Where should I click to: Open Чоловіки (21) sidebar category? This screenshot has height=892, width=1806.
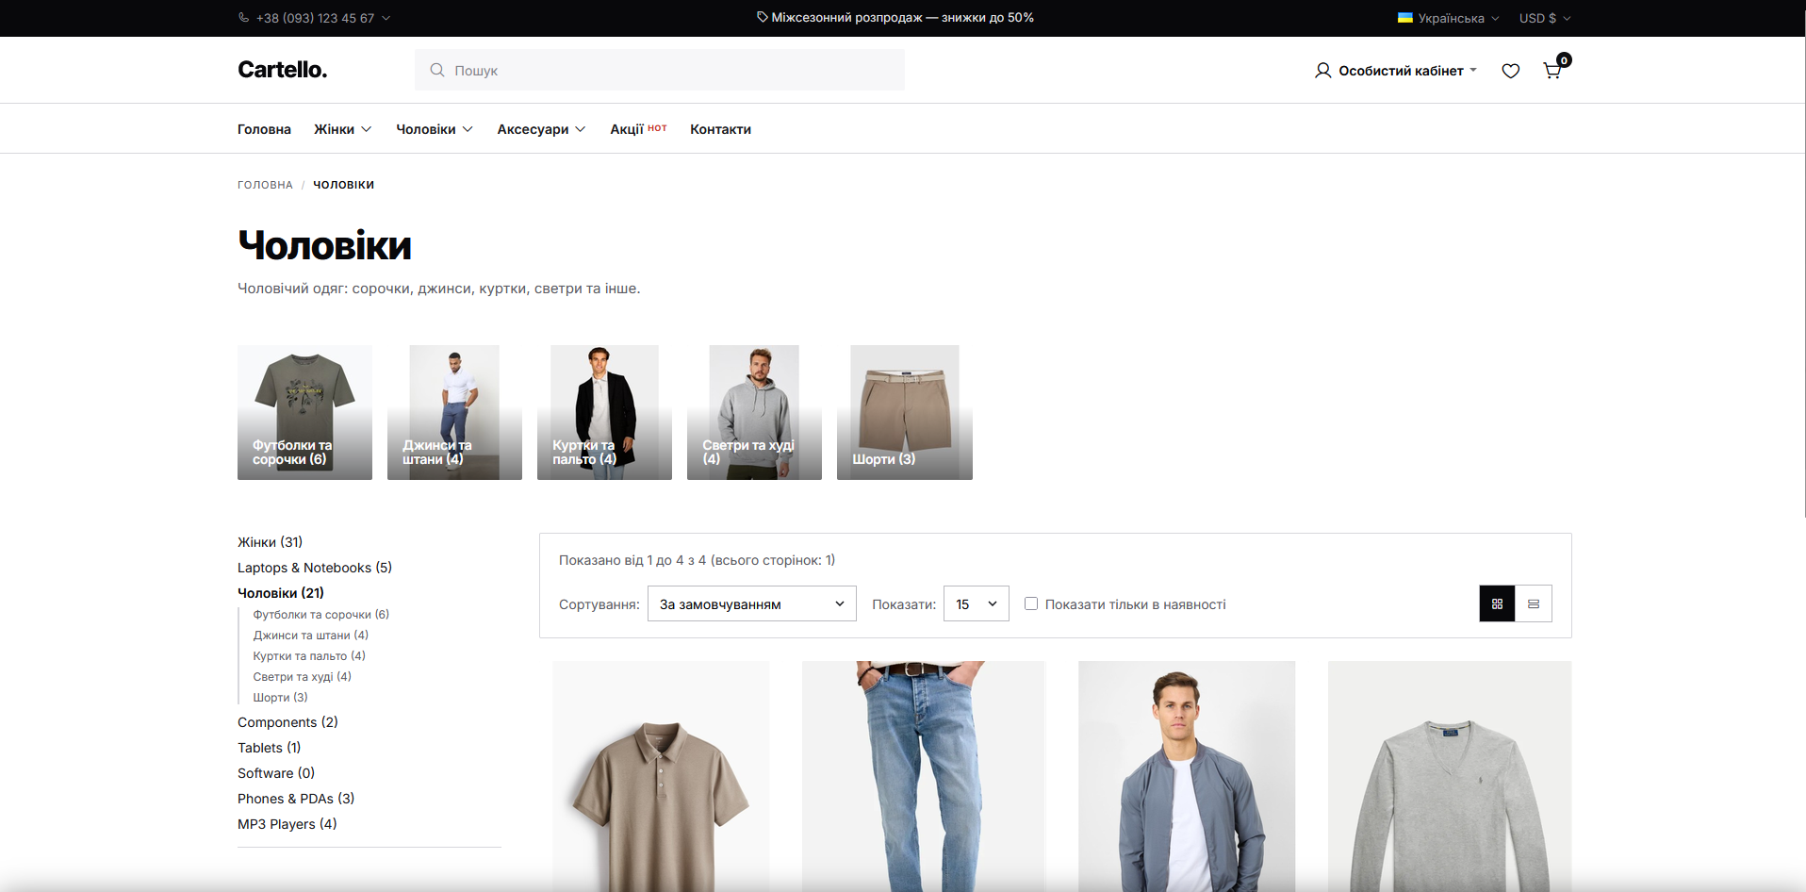click(x=281, y=593)
